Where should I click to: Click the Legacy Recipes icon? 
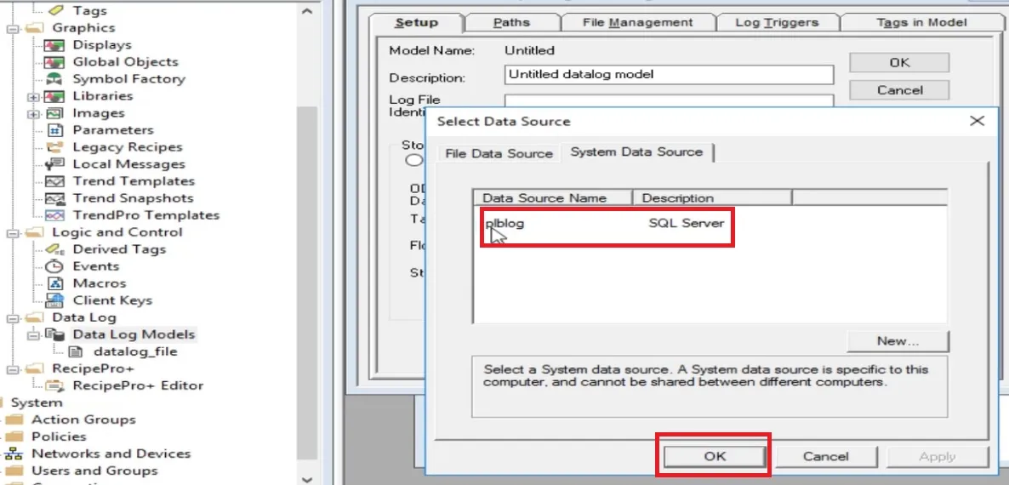[55, 147]
